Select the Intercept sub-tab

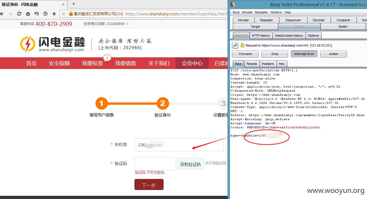241,35
